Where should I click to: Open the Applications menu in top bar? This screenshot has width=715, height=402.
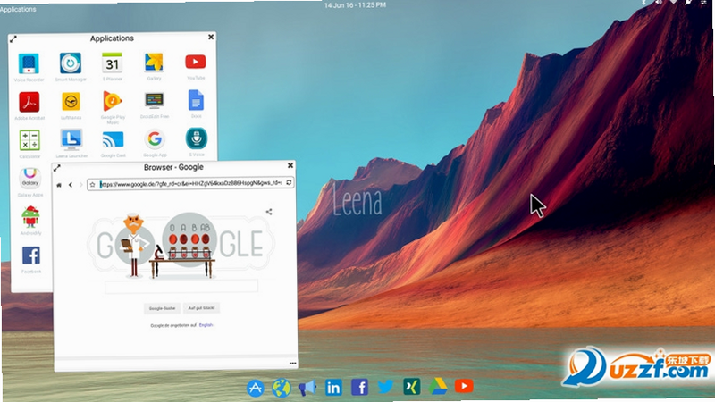(x=18, y=9)
